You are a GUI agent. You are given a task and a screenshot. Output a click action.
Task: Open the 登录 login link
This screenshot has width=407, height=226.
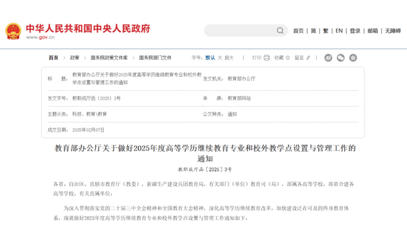point(355,31)
